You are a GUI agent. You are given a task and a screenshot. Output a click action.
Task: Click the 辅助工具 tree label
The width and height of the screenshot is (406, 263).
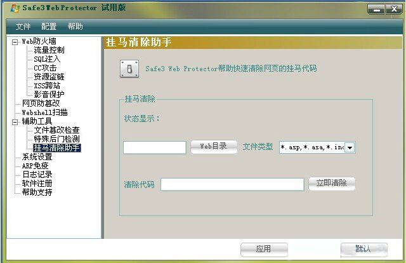[x=37, y=121]
